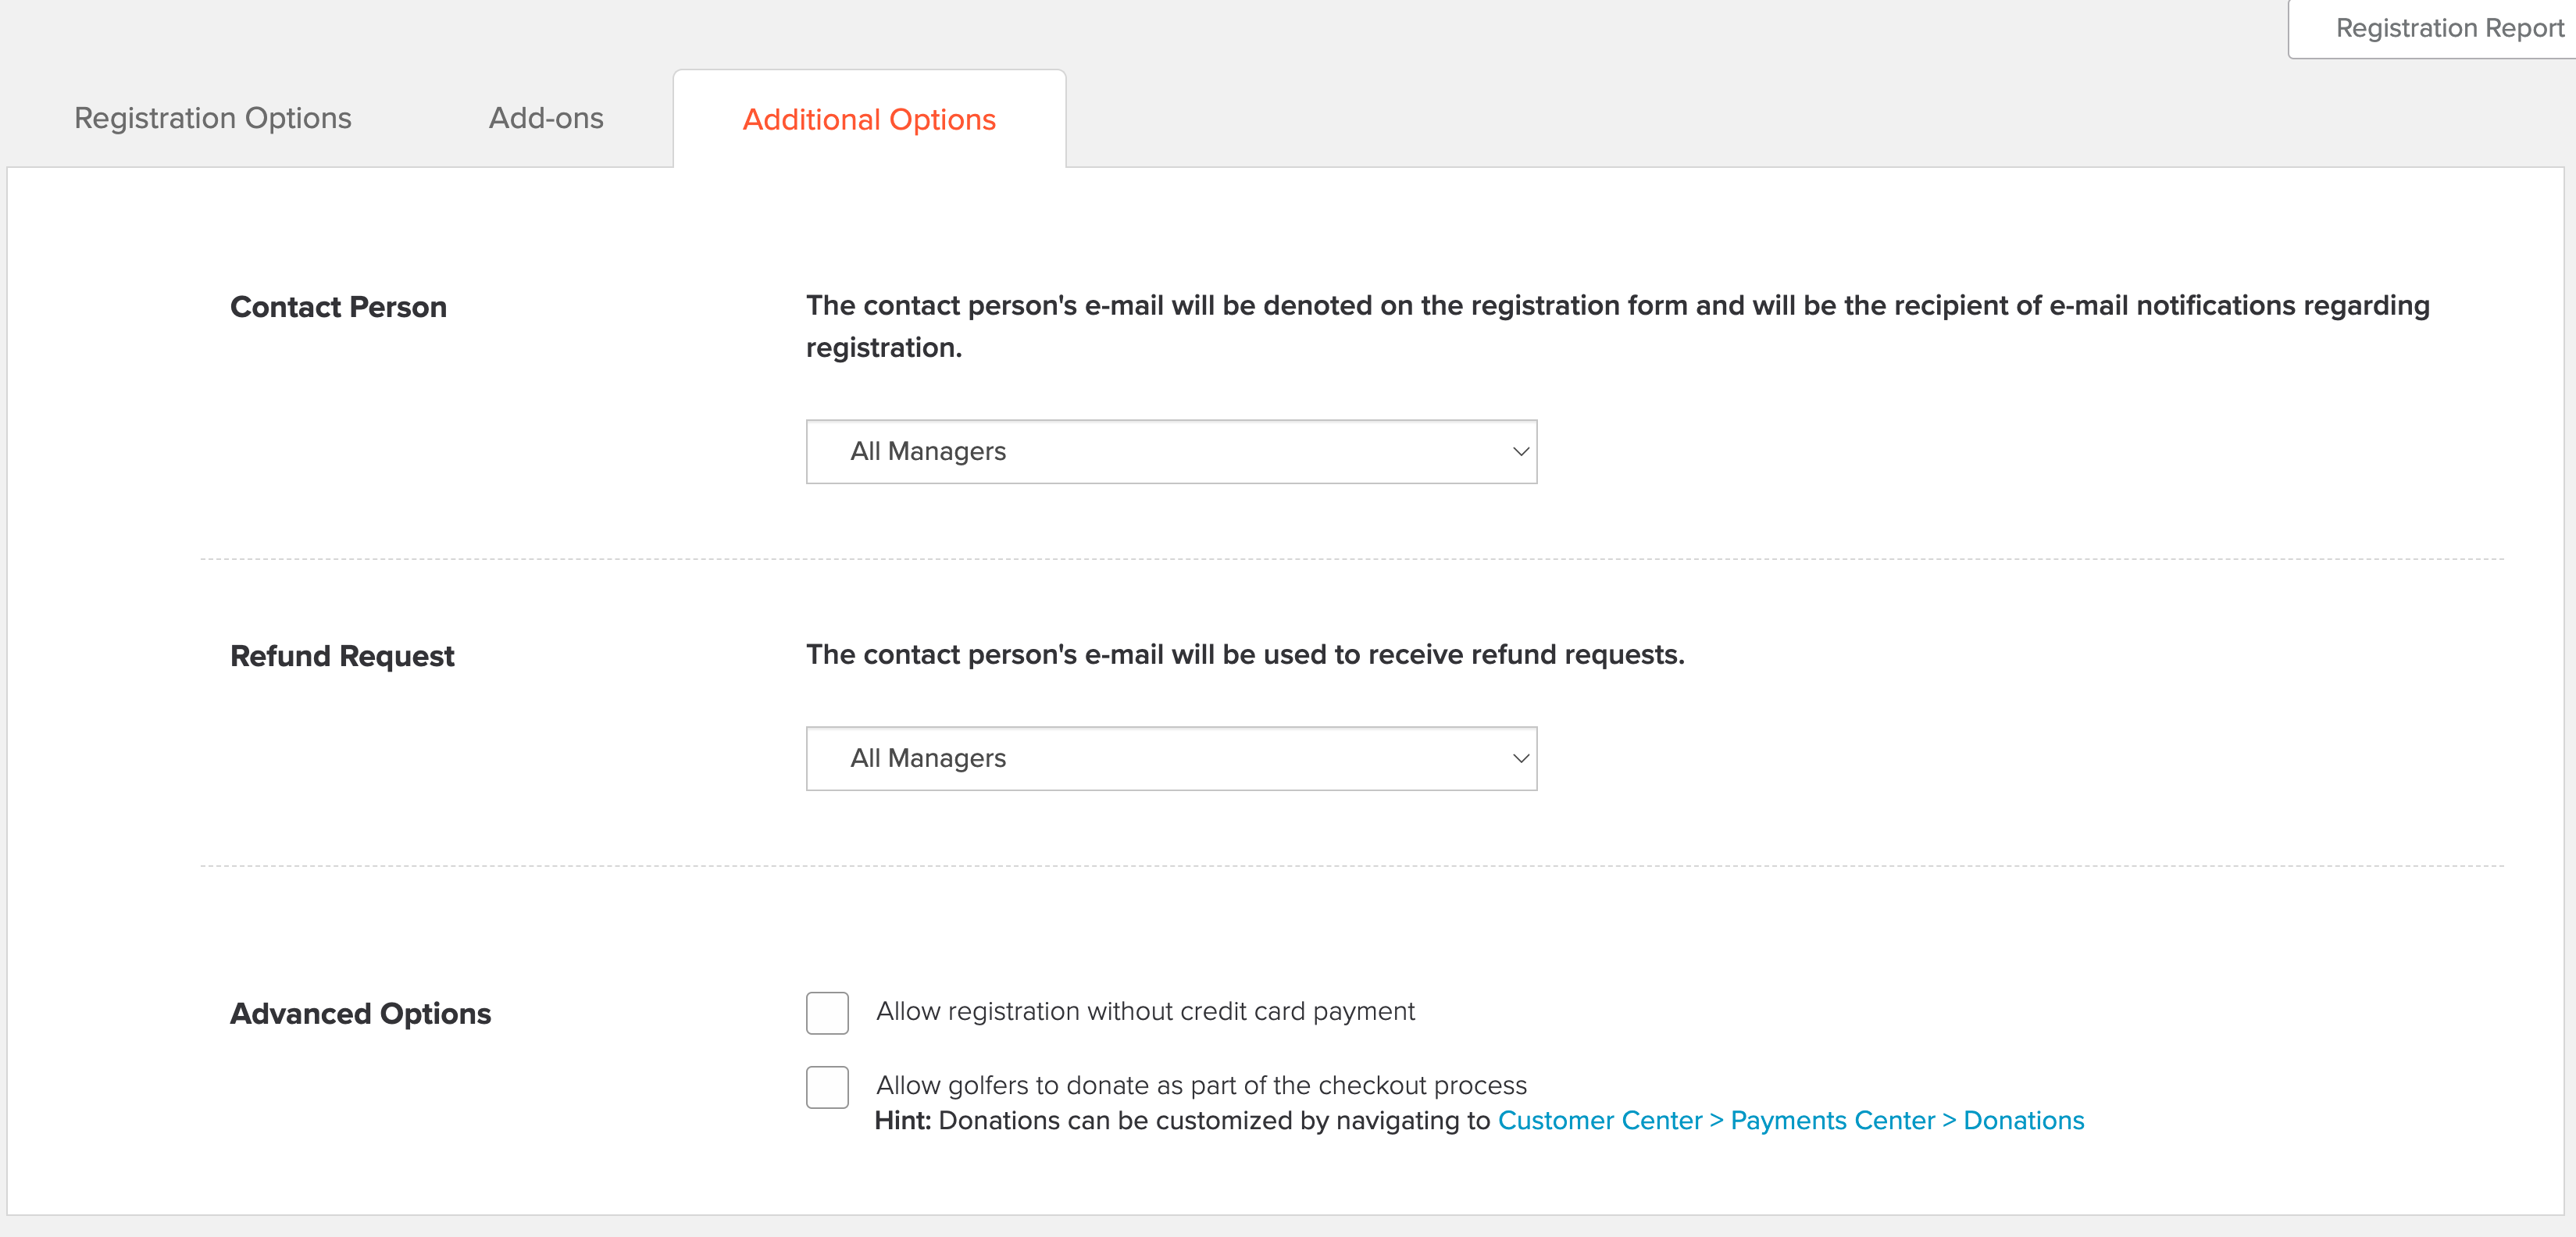Click the Allow registration without credit card payment label
Image resolution: width=2576 pixels, height=1237 pixels.
[1145, 1011]
